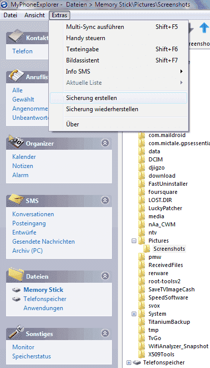Click the MyPhoneExplorer title bar icon
210x368 pixels.
coord(5,4)
